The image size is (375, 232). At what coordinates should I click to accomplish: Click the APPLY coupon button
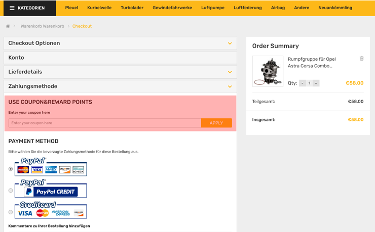pos(216,123)
